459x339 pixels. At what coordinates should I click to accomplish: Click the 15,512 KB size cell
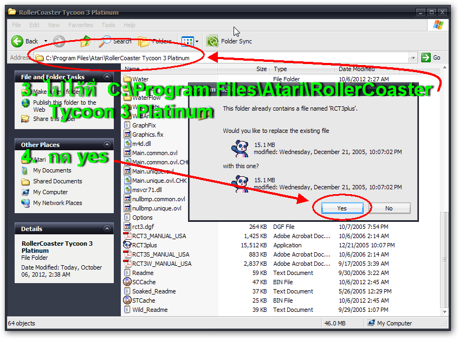(254, 245)
